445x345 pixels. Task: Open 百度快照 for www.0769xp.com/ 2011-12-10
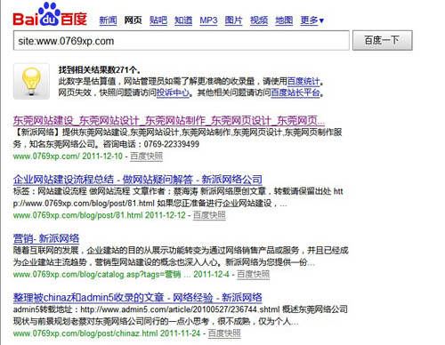point(147,156)
